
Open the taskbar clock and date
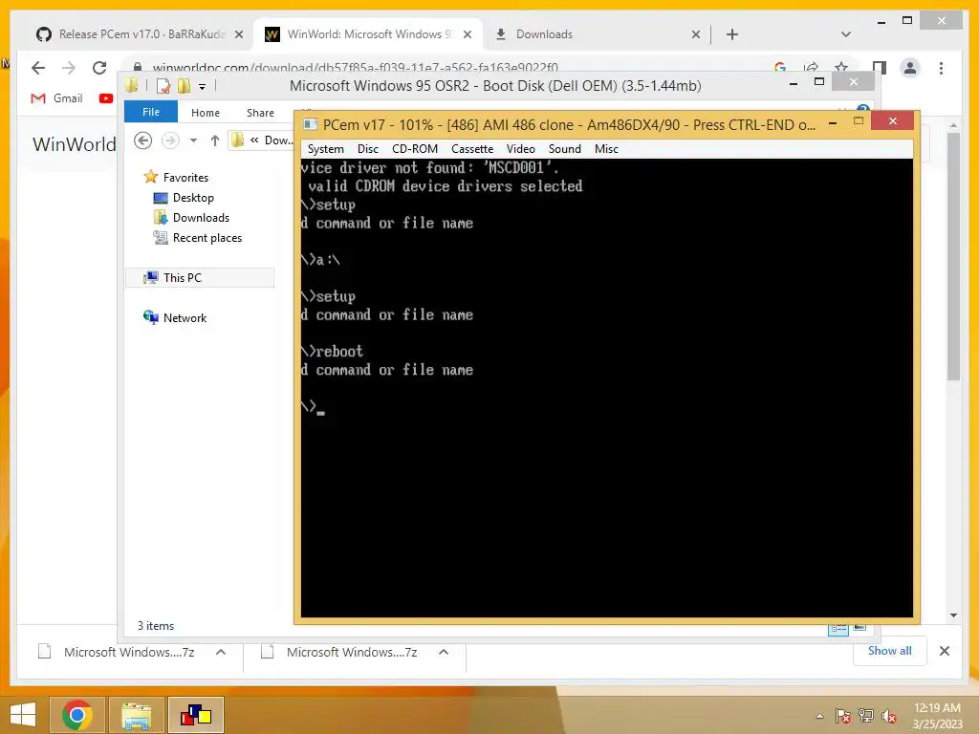click(x=937, y=716)
